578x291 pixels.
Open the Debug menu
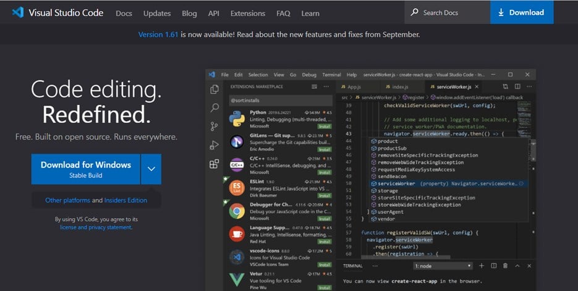point(309,75)
